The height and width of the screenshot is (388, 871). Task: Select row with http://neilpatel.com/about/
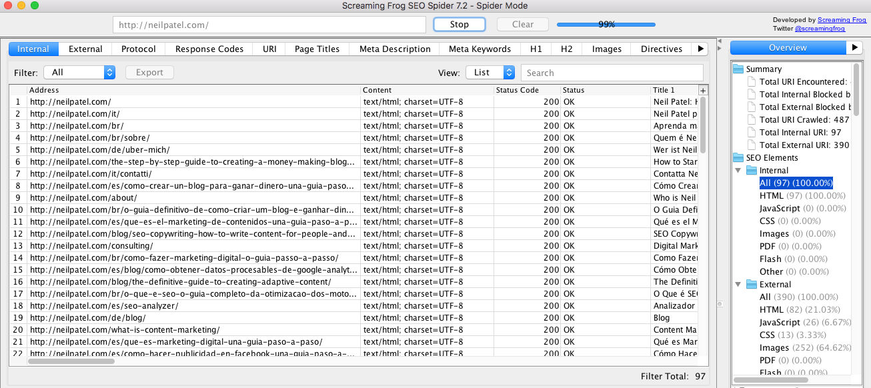click(x=353, y=198)
